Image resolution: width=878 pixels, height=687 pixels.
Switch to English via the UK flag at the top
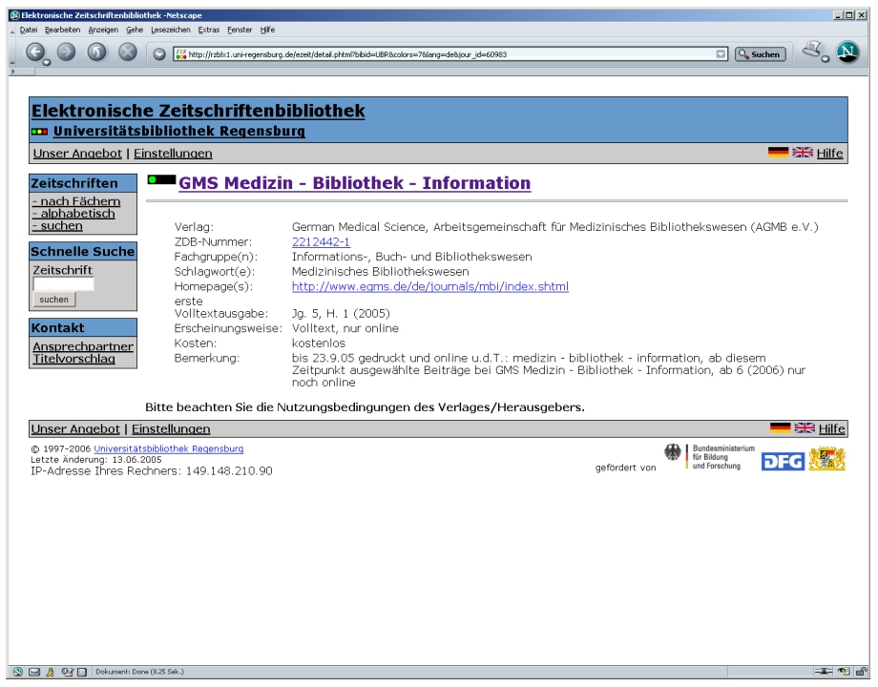click(x=803, y=154)
